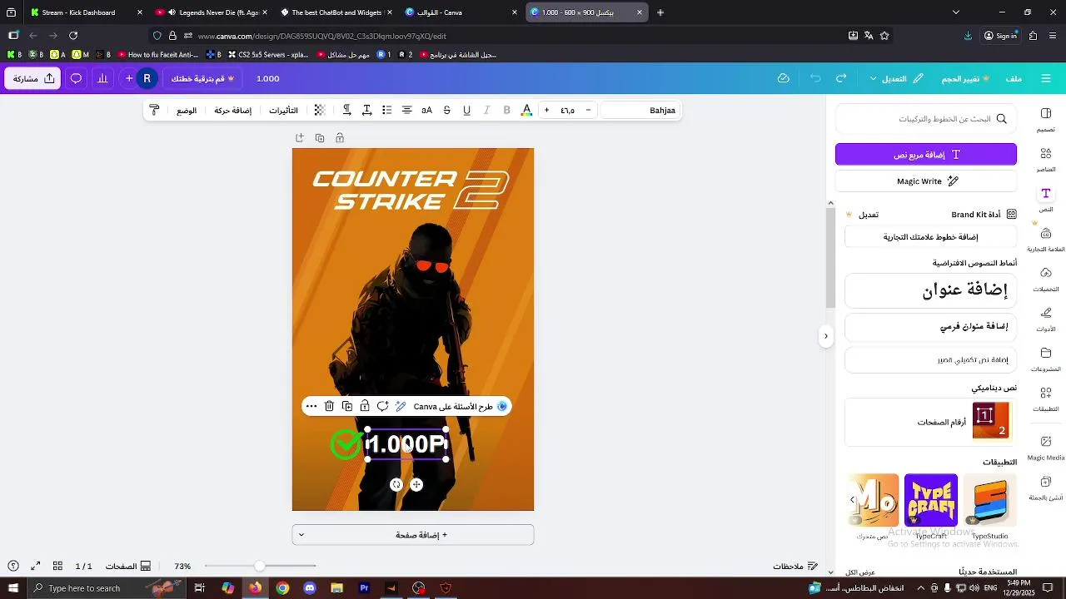Add comment from floating toolbar
1066x599 pixels.
click(382, 407)
